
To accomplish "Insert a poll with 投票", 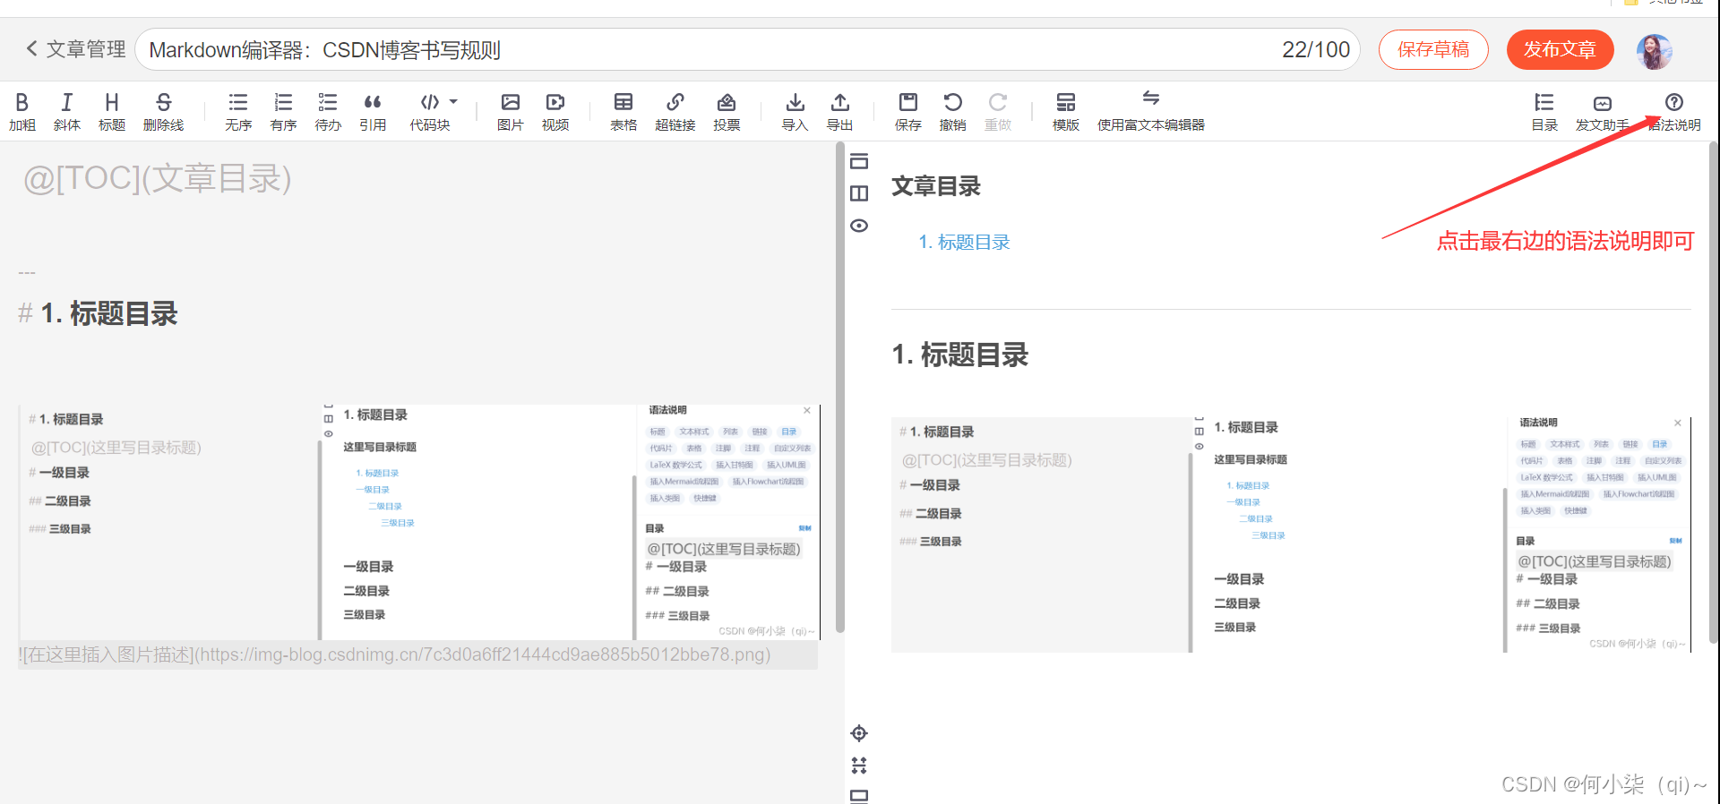I will click(727, 112).
